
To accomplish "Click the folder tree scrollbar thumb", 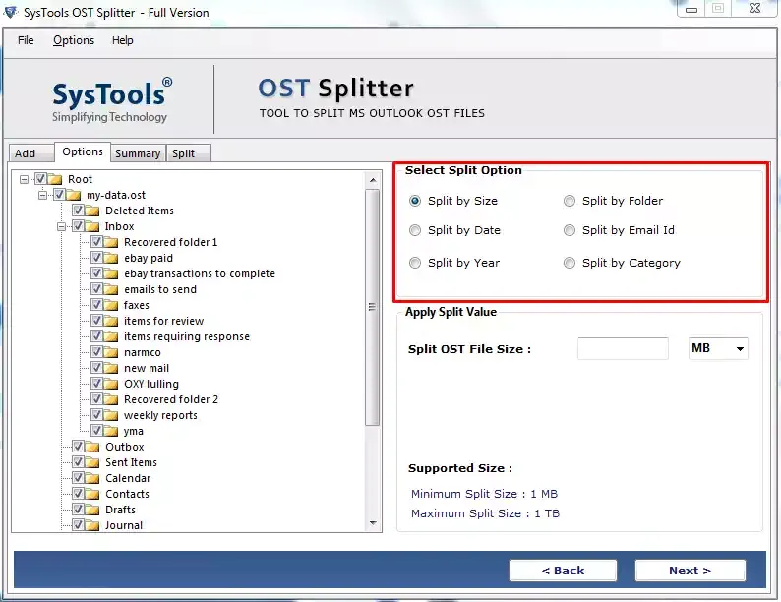I will pos(373,307).
